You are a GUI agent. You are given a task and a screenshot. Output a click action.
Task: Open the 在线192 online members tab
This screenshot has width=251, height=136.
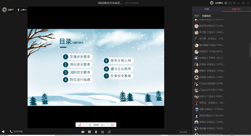pos(236,9)
